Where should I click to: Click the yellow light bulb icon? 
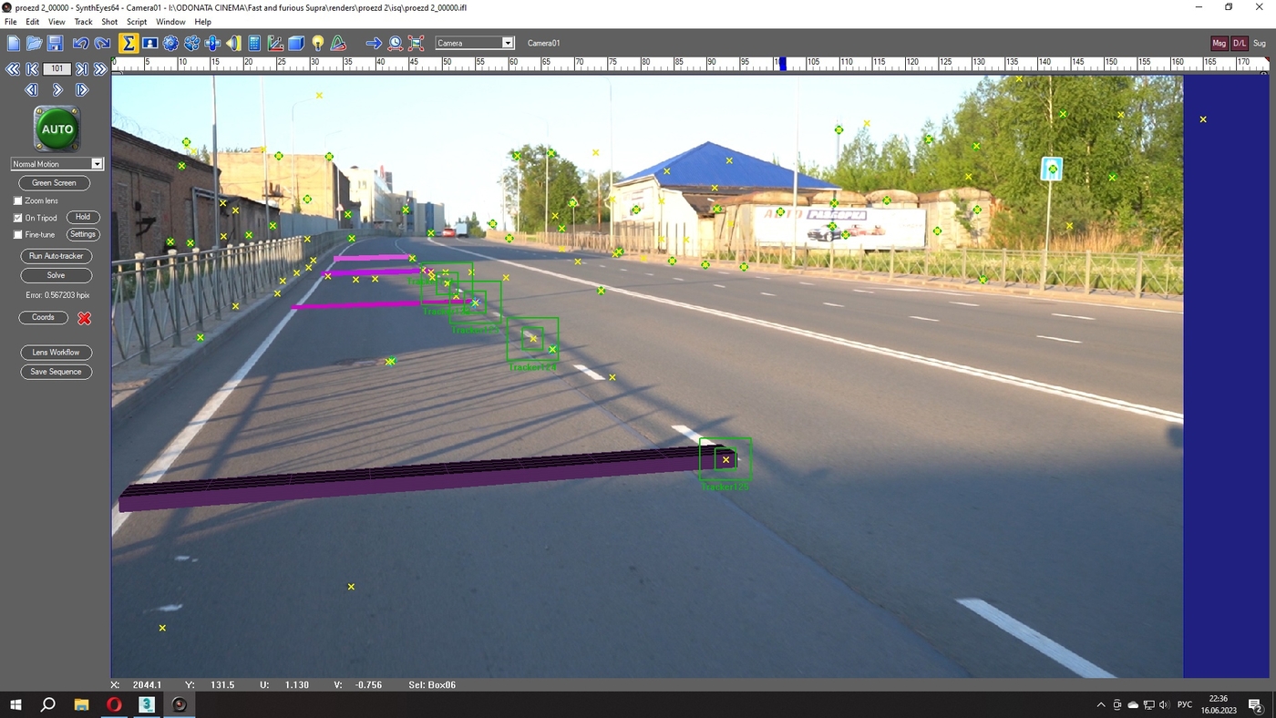pyautogui.click(x=317, y=43)
